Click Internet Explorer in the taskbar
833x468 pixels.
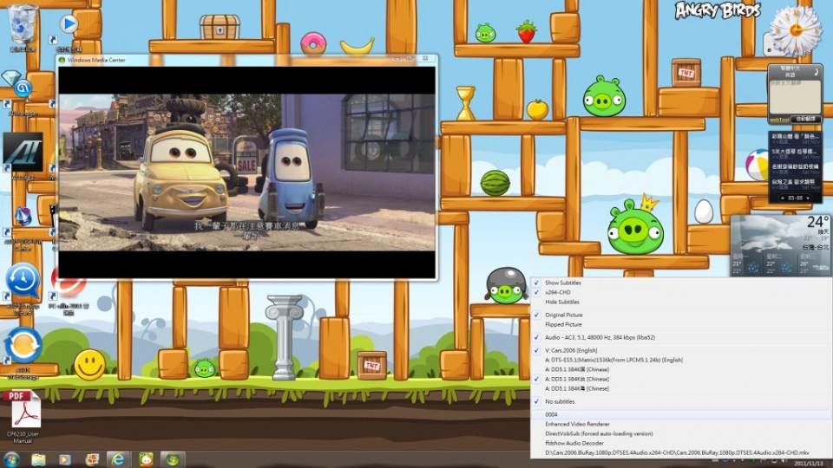(119, 458)
